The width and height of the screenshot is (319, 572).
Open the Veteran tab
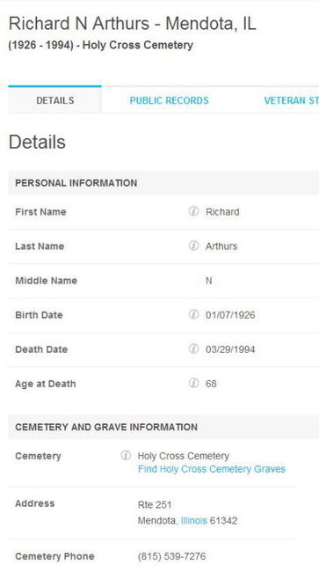coord(292,100)
